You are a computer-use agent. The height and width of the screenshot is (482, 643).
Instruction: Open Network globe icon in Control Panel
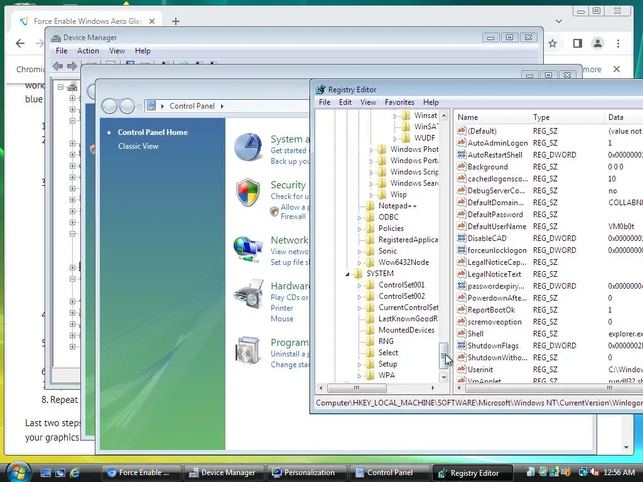247,249
